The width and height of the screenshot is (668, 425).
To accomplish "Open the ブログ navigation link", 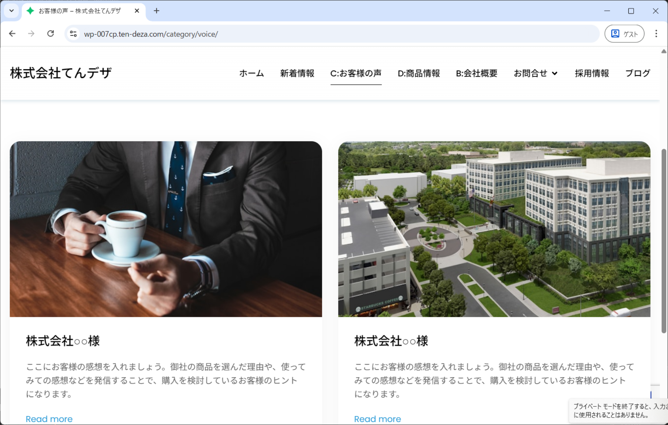I will point(638,73).
